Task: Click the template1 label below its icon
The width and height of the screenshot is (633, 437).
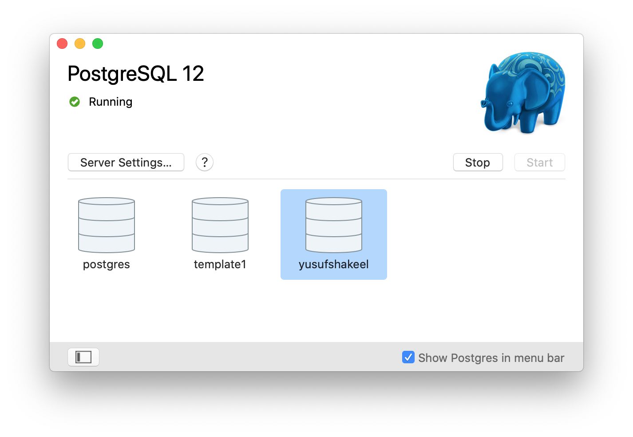Action: [x=220, y=264]
